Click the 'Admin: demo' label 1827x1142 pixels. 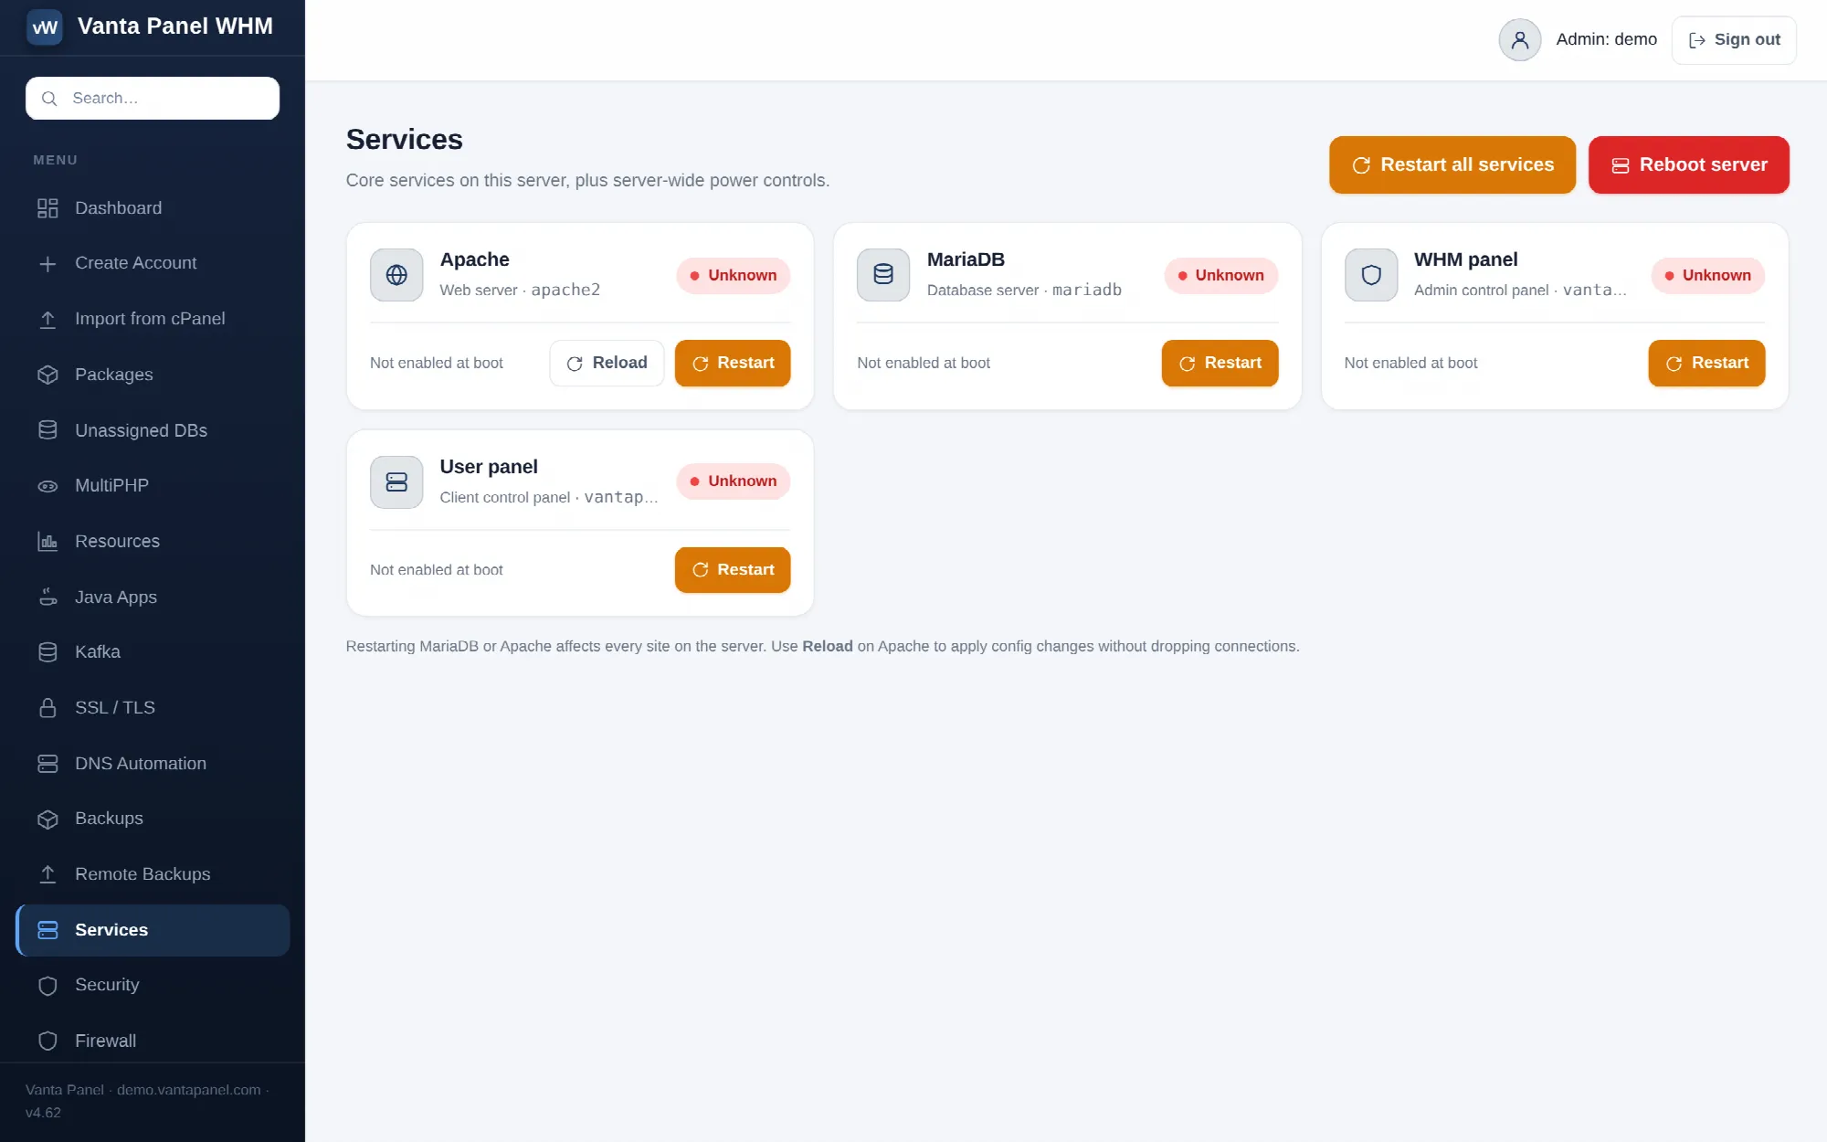[1606, 40]
